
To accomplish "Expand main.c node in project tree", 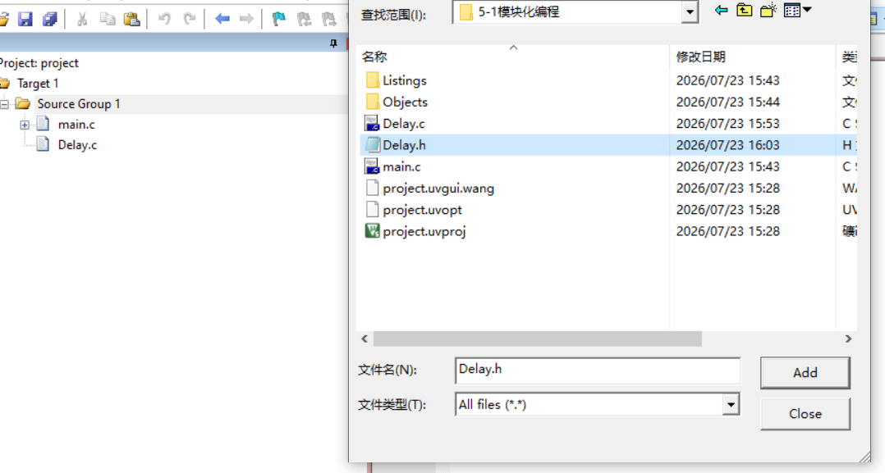I will point(25,125).
